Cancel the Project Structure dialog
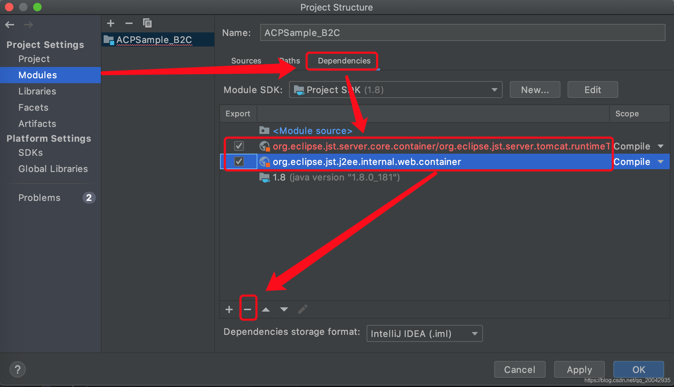674x387 pixels. click(520, 369)
